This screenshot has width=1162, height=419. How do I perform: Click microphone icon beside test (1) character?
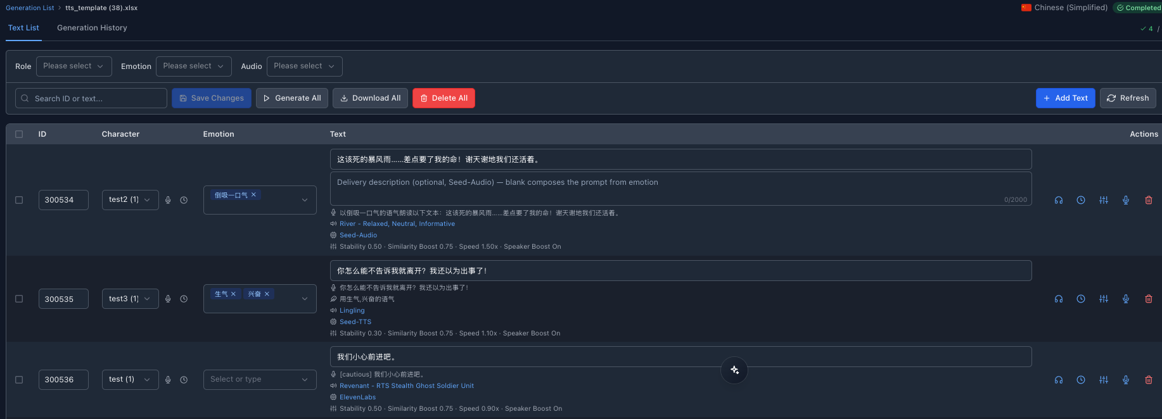[168, 380]
